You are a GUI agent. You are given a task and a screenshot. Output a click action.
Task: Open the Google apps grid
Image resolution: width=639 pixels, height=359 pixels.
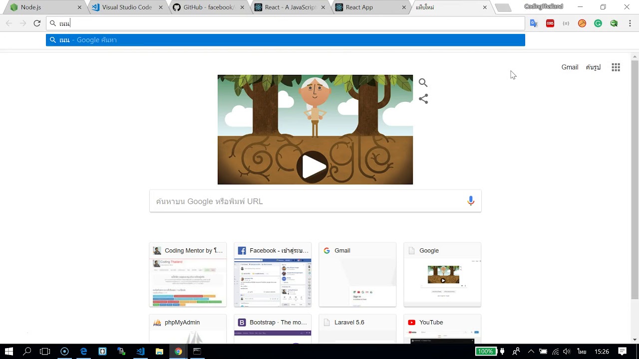(616, 67)
